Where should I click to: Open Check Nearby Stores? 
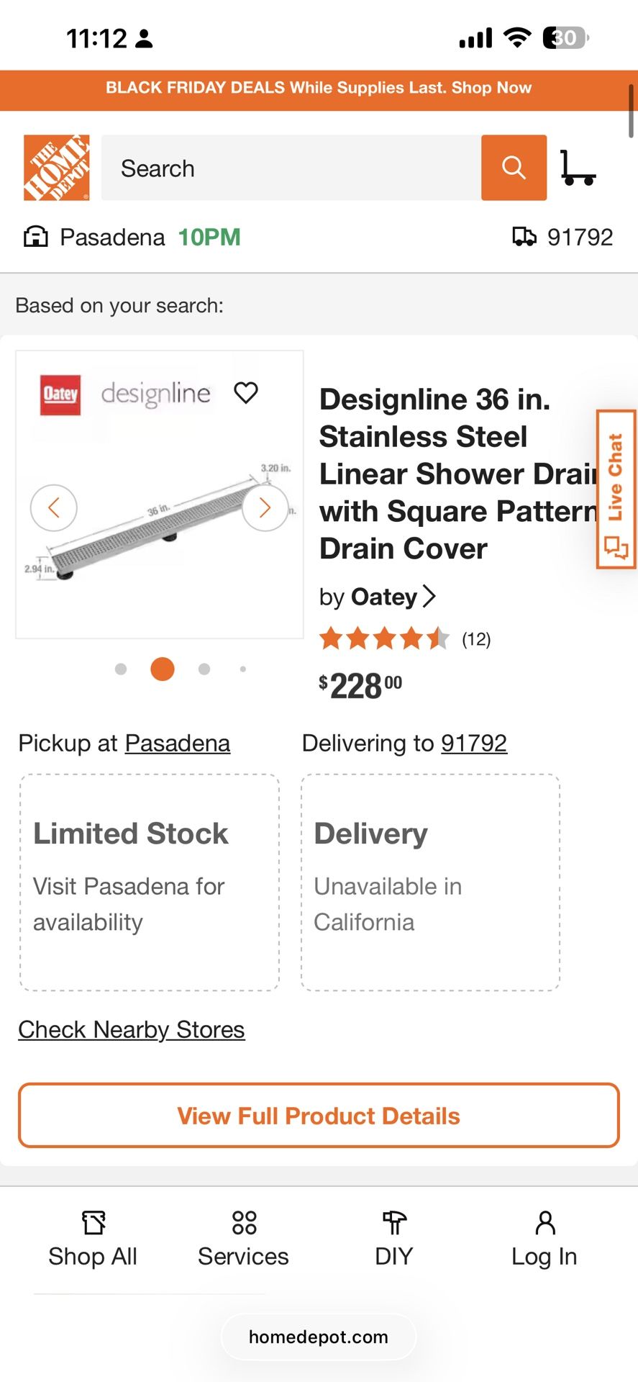(131, 1029)
